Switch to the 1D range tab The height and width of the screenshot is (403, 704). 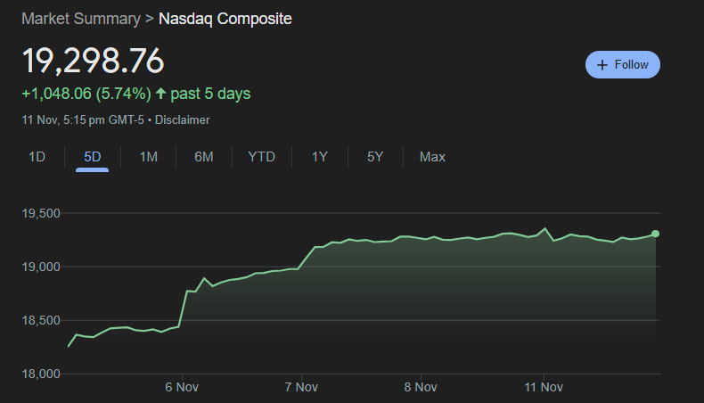37,157
